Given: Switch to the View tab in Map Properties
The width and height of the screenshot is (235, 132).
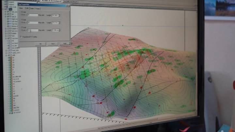Looking at the screenshot, I should click(x=21, y=8).
